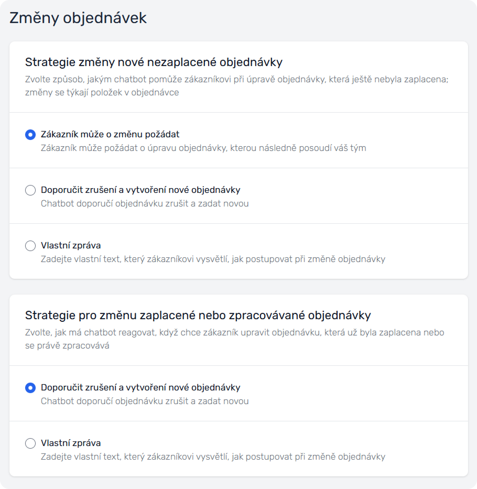477x489 pixels.
Task: Click 'Vlastní zpráva' label text under unpaid strategy
Action: [x=71, y=245]
